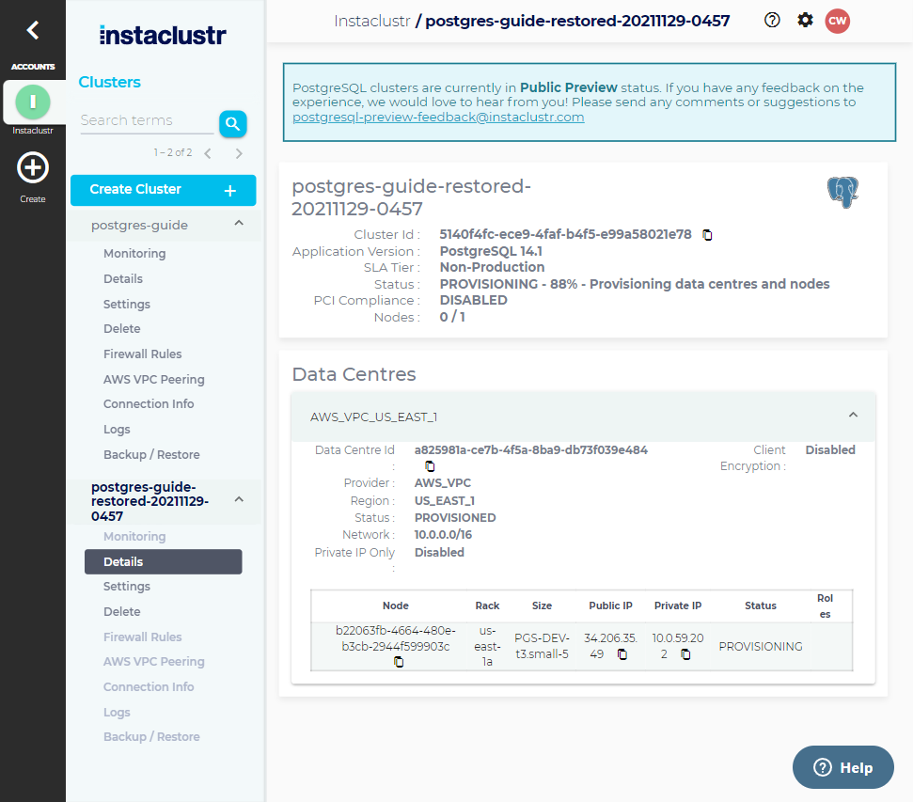Image resolution: width=913 pixels, height=802 pixels.
Task: Click the Cluster Id value 5140f4fc
Action: [x=565, y=234]
